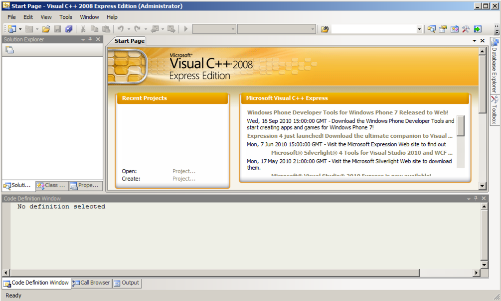The width and height of the screenshot is (501, 301).
Task: Click Start Page scrollbar down arrow
Action: (482, 186)
